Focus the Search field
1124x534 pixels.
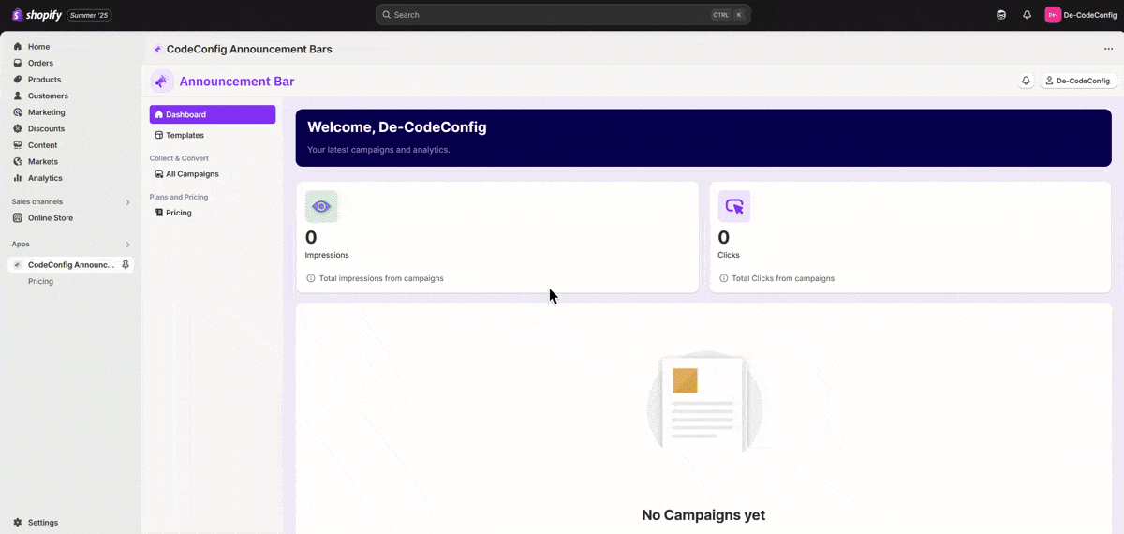(x=563, y=15)
